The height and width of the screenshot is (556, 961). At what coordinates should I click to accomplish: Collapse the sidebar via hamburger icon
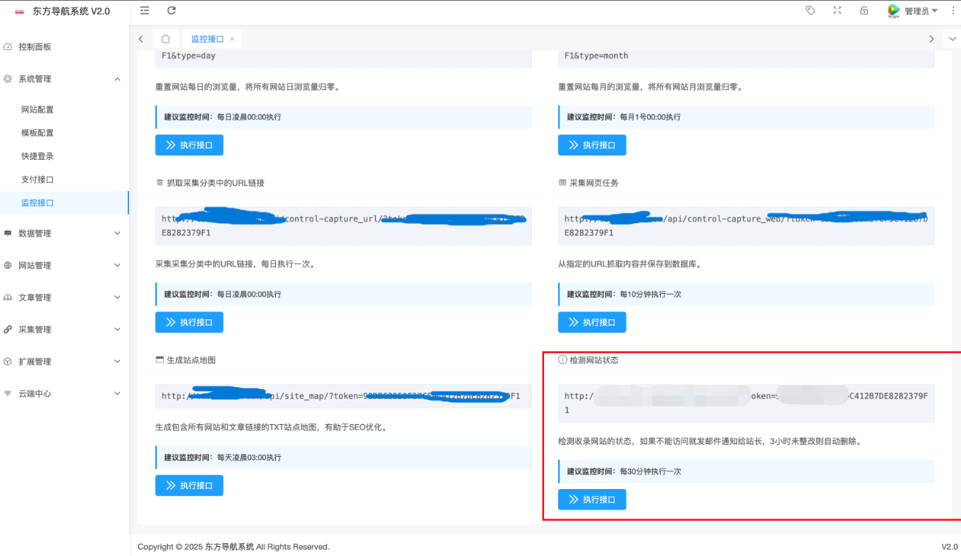point(143,10)
